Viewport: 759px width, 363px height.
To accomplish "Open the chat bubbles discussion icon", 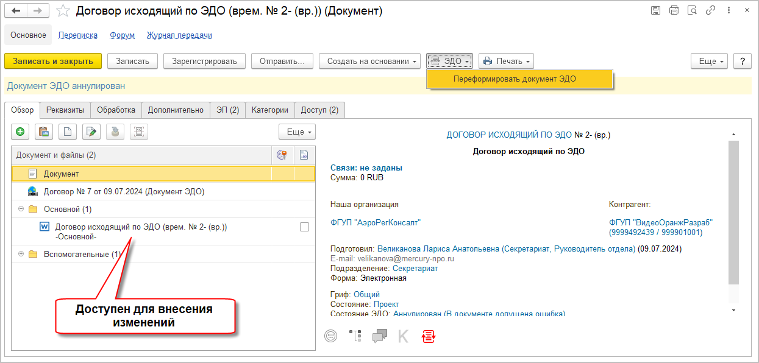I will pyautogui.click(x=380, y=336).
